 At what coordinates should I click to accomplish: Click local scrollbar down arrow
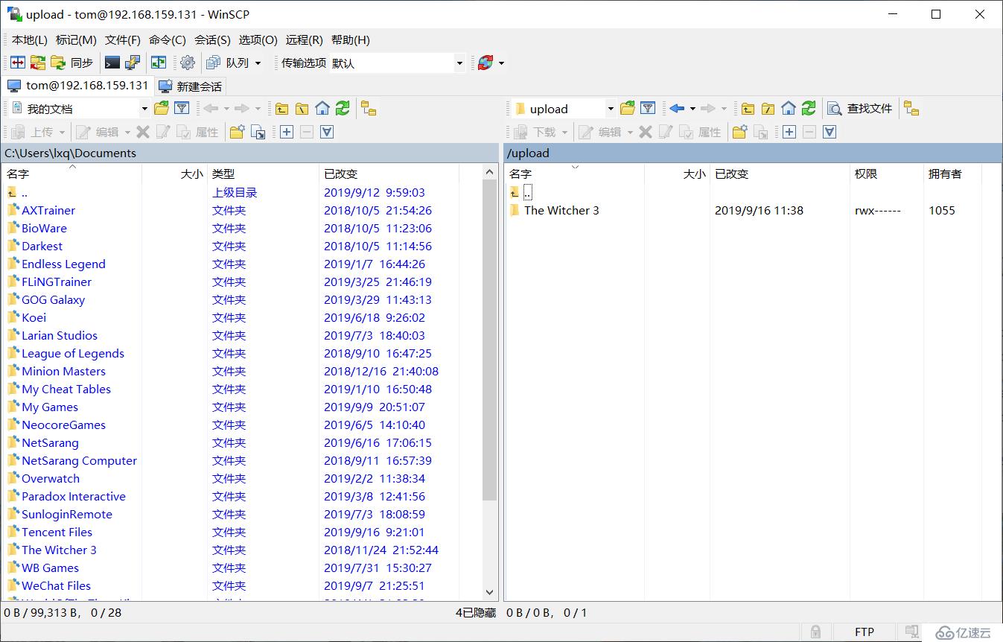tap(490, 593)
